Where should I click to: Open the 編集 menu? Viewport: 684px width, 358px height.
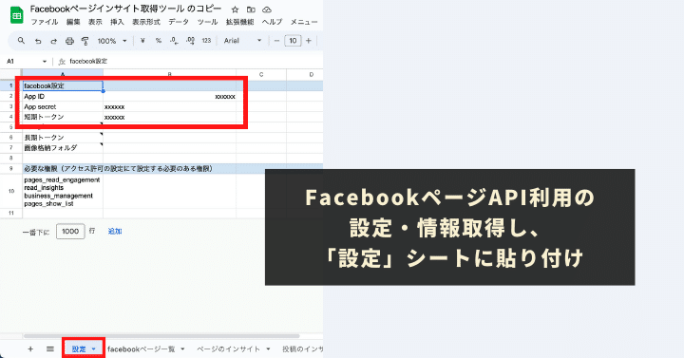73,22
